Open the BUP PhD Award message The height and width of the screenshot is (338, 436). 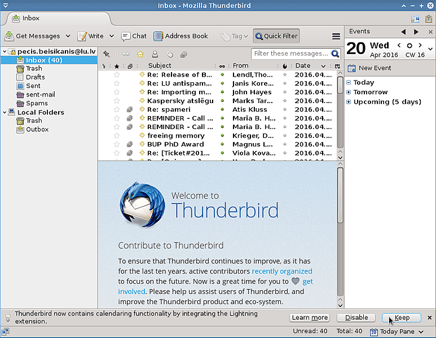pyautogui.click(x=175, y=144)
